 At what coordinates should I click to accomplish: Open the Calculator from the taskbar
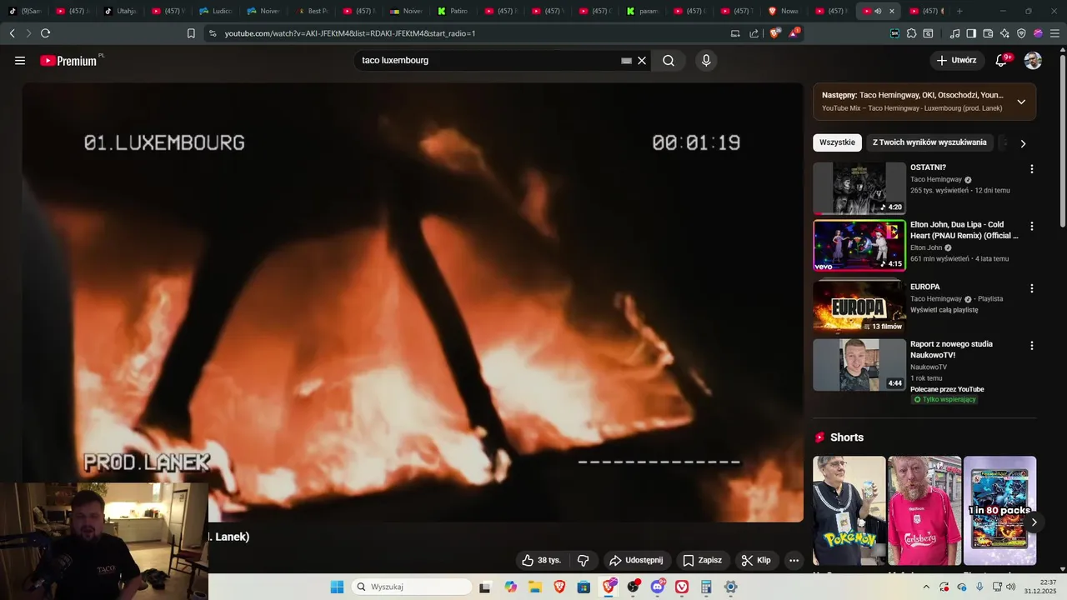[x=707, y=587]
